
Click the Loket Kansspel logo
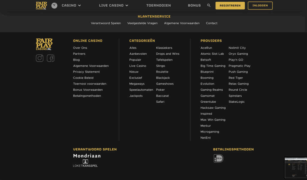(x=85, y=163)
